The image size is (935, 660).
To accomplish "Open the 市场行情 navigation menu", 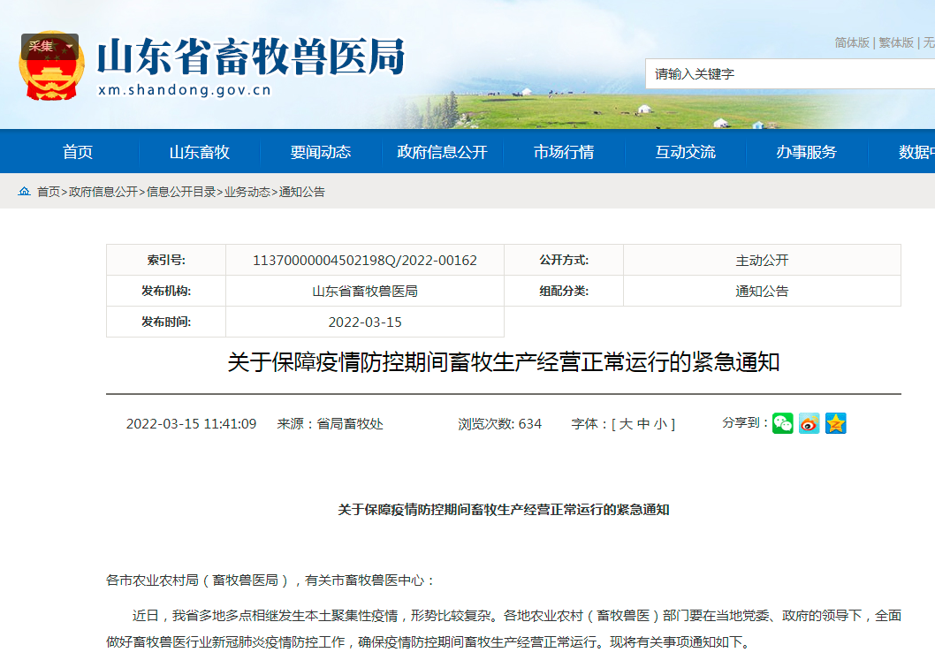I will click(x=563, y=151).
